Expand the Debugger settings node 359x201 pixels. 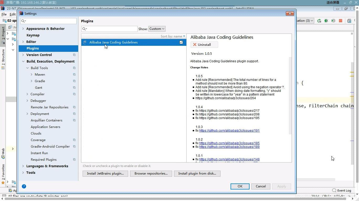(x=27, y=100)
